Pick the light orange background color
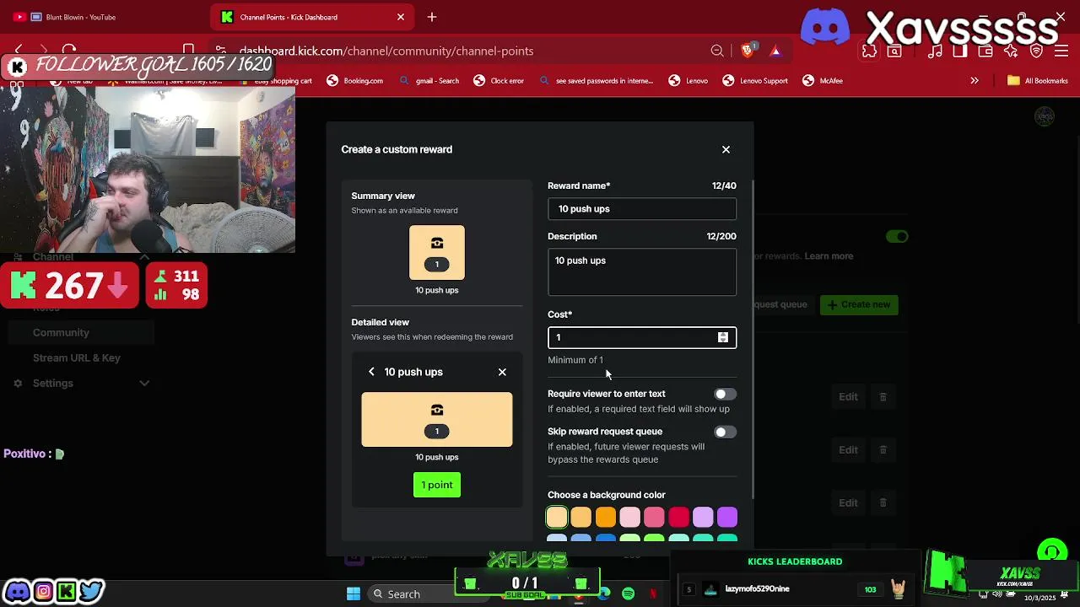The width and height of the screenshot is (1080, 607). pos(581,517)
